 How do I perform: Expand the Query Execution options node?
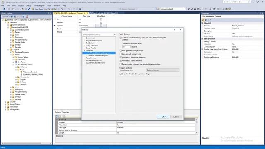pos(84,46)
